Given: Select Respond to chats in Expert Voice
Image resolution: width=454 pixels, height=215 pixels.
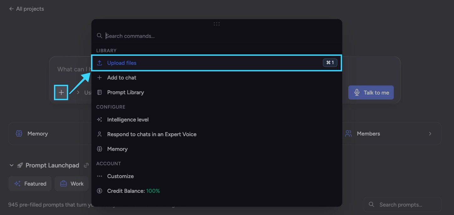Looking at the screenshot, I should click(x=216, y=134).
